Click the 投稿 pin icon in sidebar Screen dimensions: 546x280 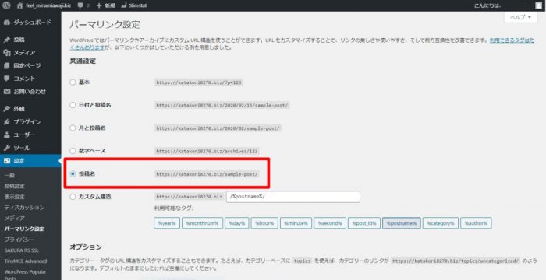[6, 40]
